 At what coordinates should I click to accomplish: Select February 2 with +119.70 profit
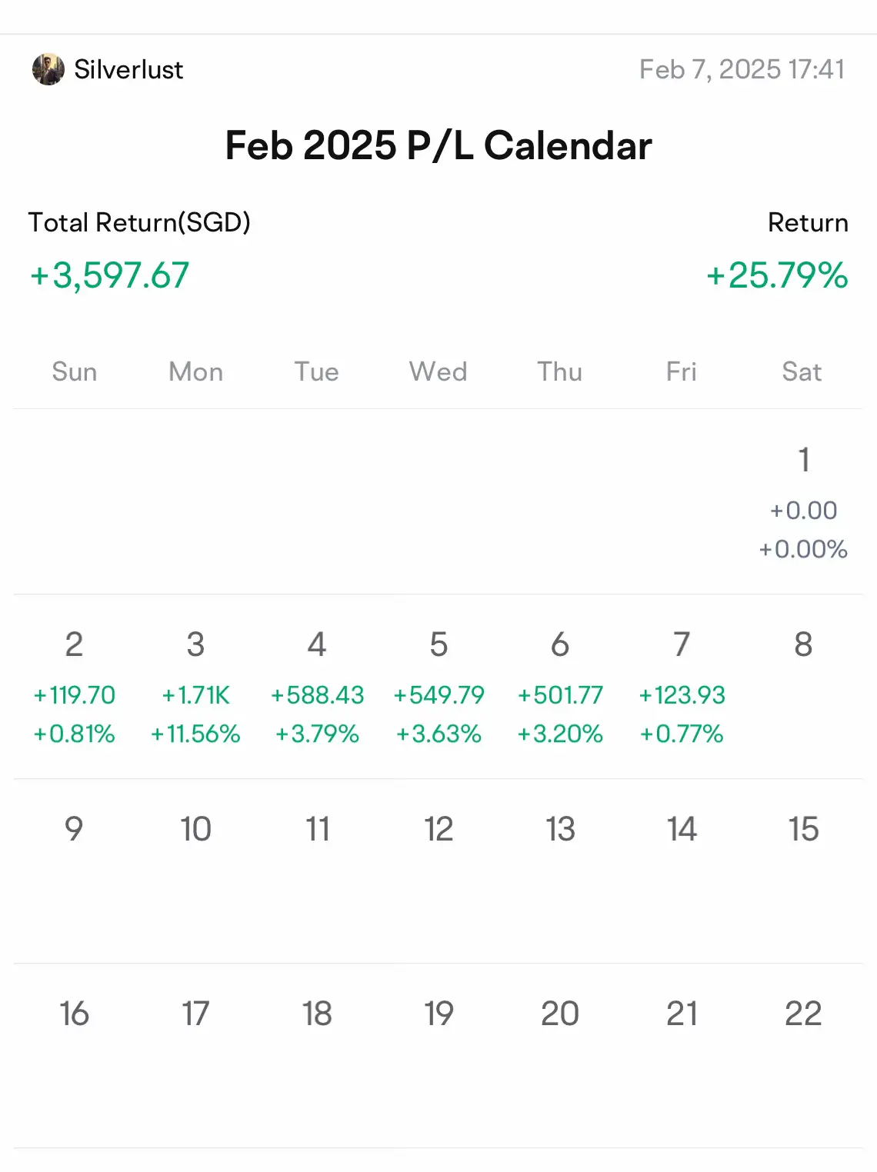click(74, 687)
